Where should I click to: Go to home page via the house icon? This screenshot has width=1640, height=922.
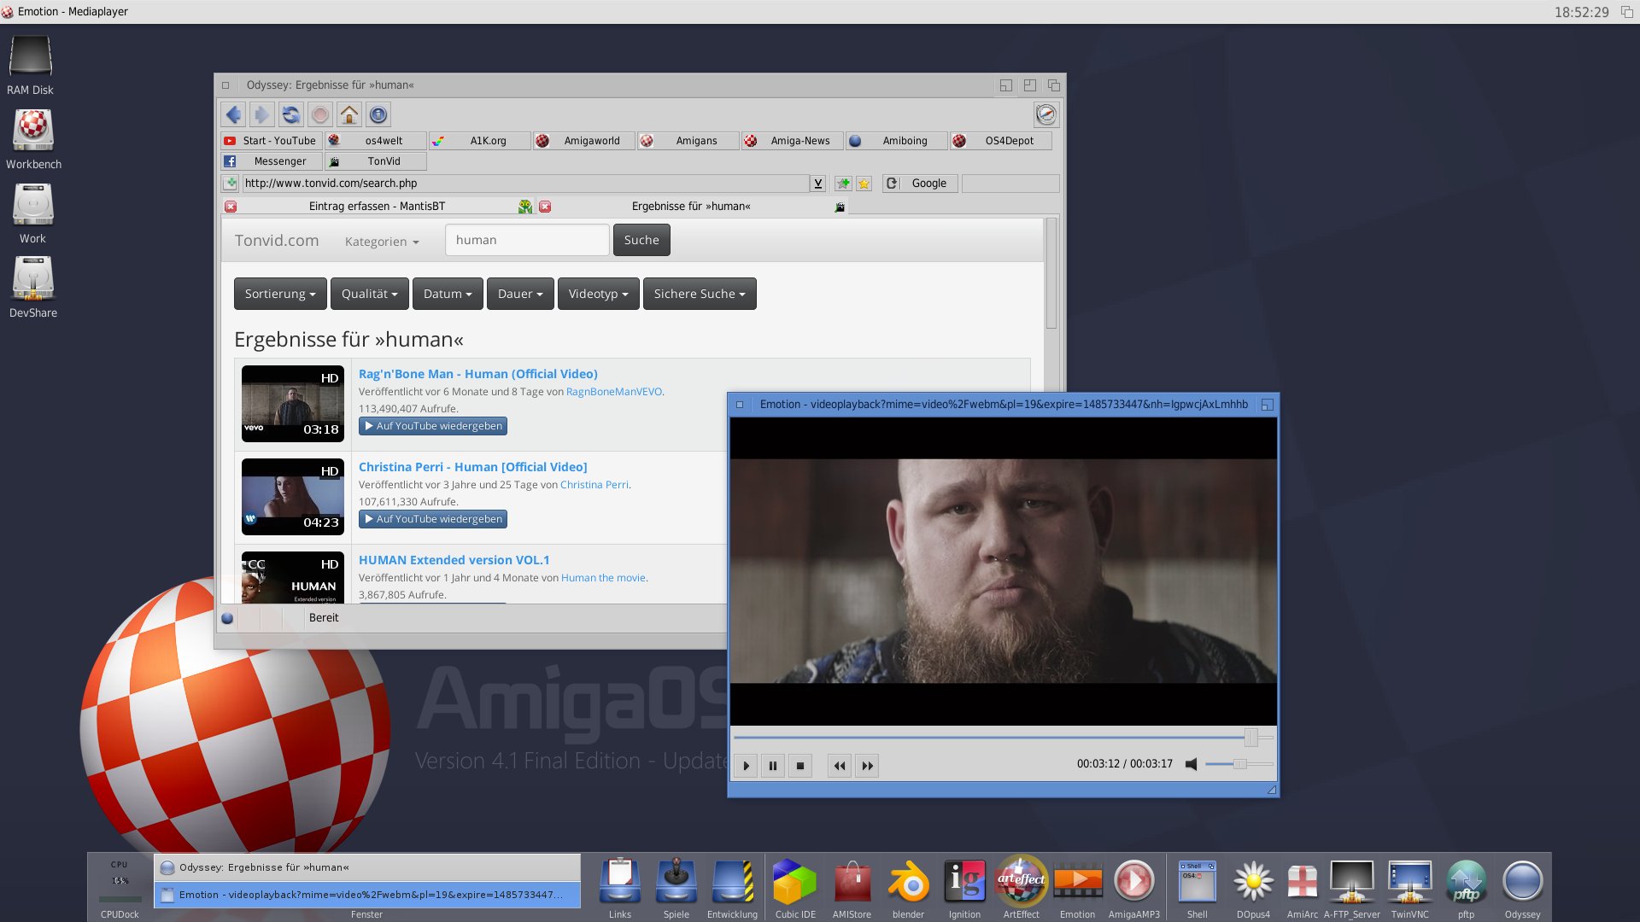click(348, 114)
